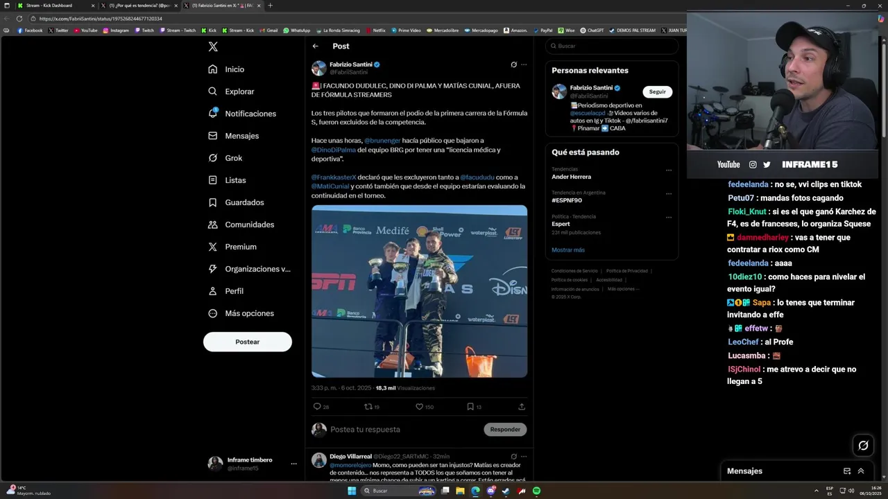Image resolution: width=888 pixels, height=499 pixels.
Task: Open the @DinoDiPalma mention link
Action: pyautogui.click(x=334, y=150)
